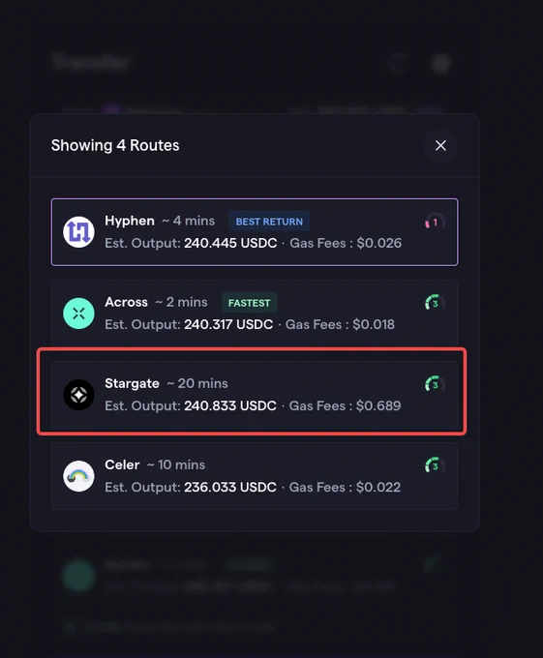The image size is (543, 658).
Task: Select the Celer route name
Action: coord(122,465)
